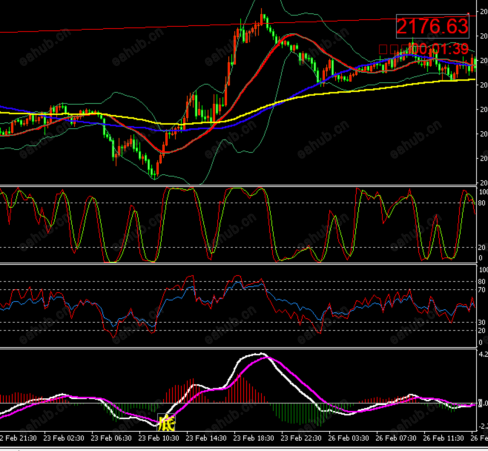This screenshot has width=488, height=451.
Task: Click the time axis label 23 Feb 02:30
Action: pyautogui.click(x=64, y=438)
